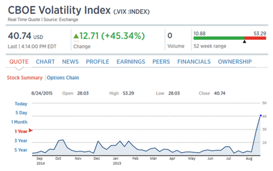
Task: Click the green section of 52 week bar
Action: pyautogui.click(x=219, y=38)
